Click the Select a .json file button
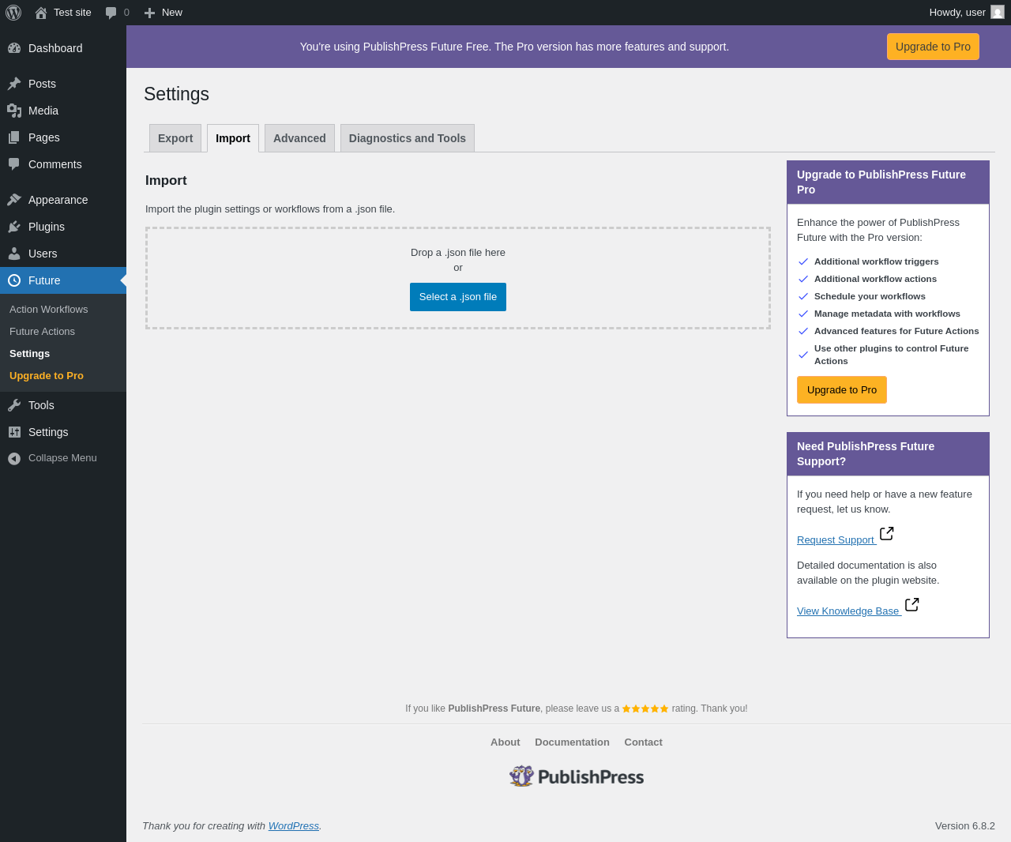1011x842 pixels. tap(458, 297)
